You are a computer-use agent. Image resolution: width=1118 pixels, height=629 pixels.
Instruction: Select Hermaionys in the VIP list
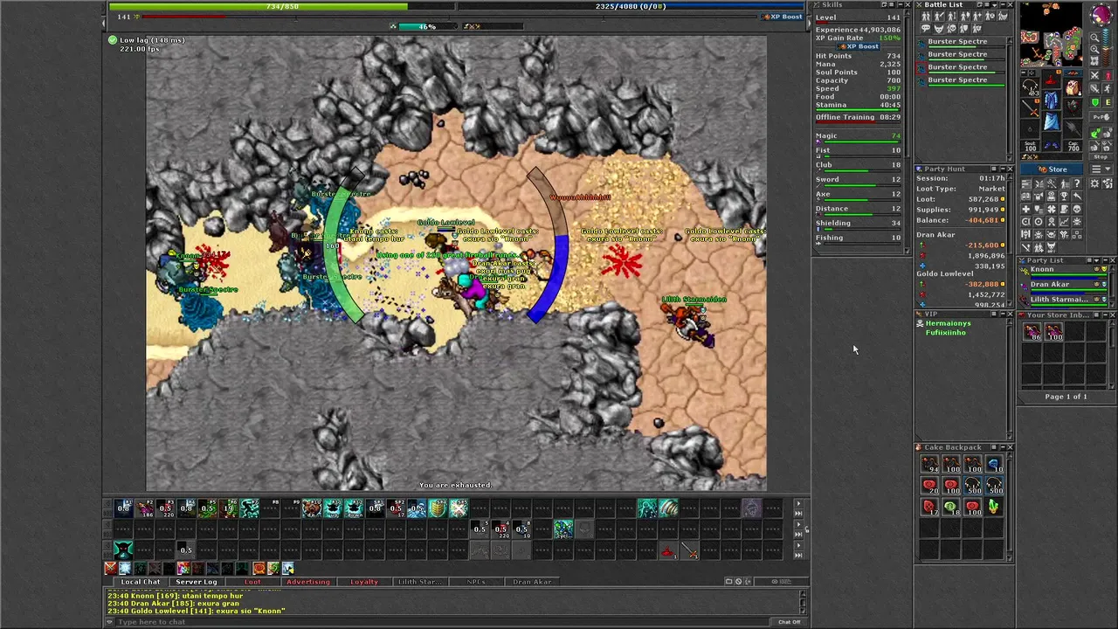click(949, 323)
